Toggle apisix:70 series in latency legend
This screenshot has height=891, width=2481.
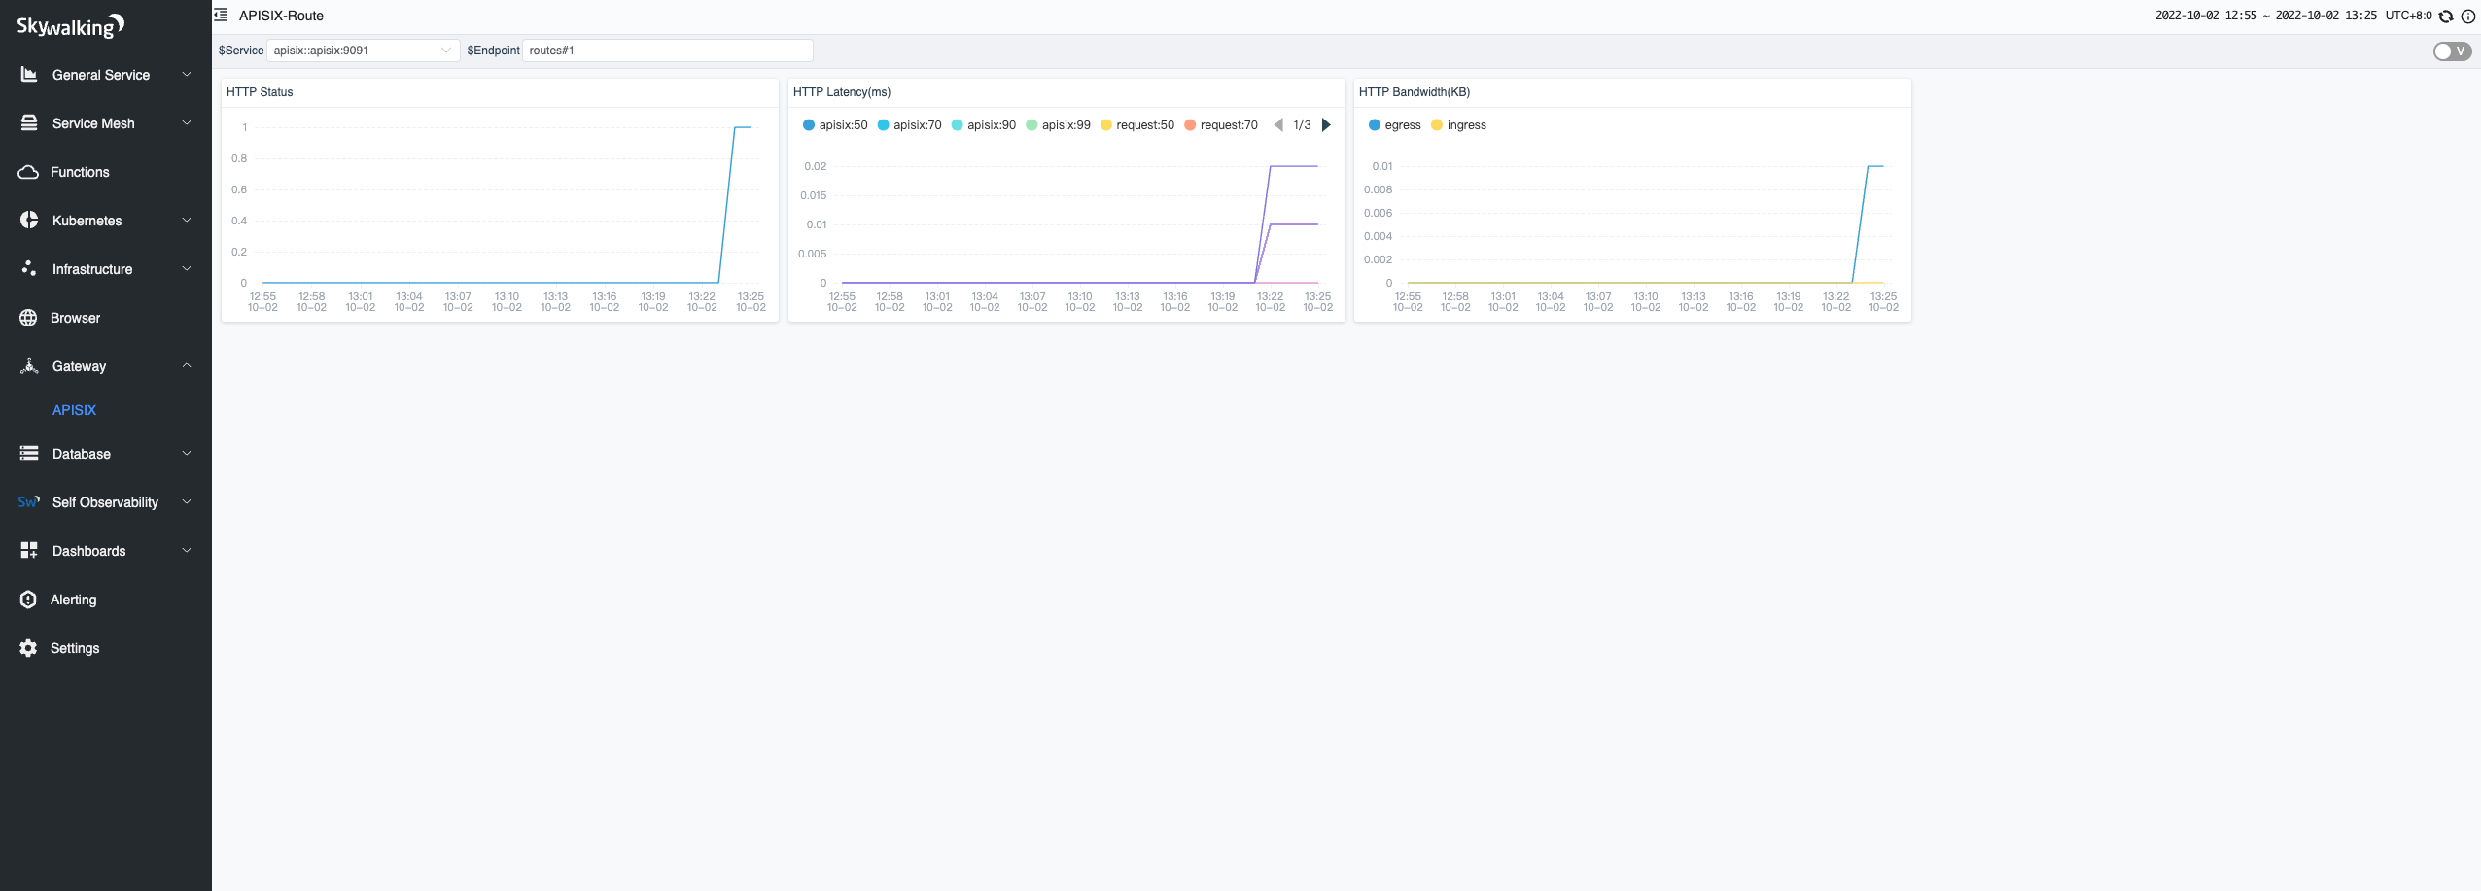pos(910,125)
